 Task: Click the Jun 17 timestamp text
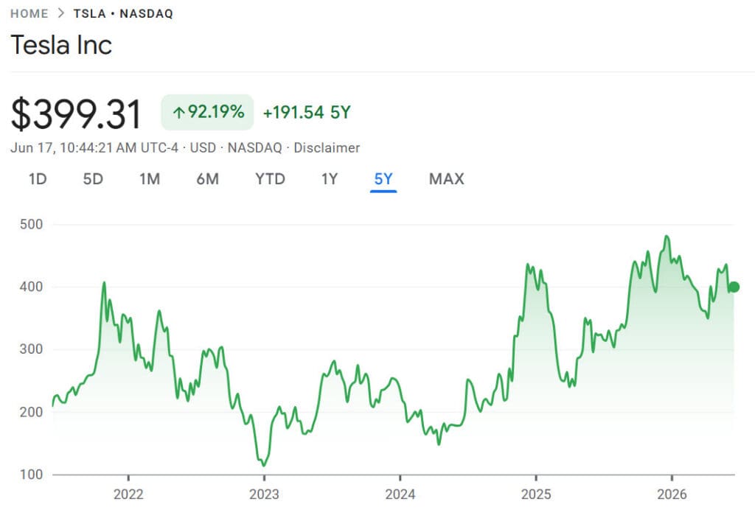pyautogui.click(x=94, y=147)
